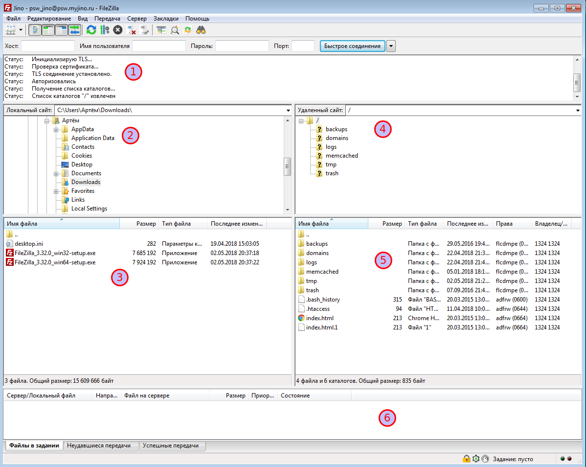The width and height of the screenshot is (586, 467).
Task: Click the local tree vertical scrollbar thumb
Action: click(288, 166)
